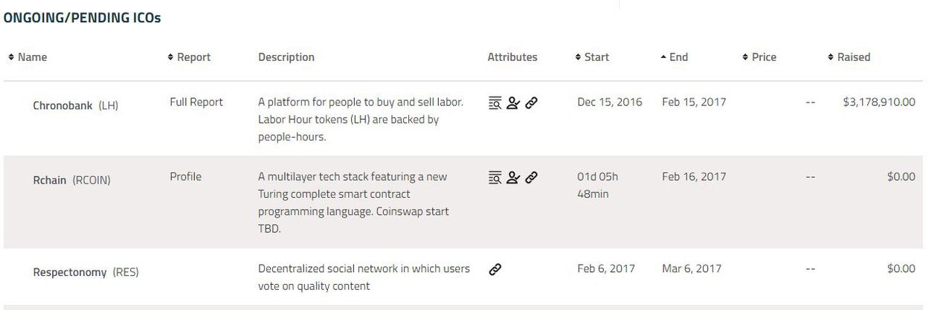Open Rchain's website link icon

coord(531,178)
